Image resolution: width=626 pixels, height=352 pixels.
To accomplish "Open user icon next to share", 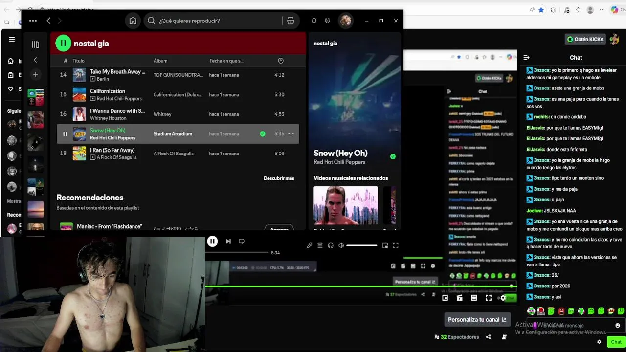I will [504, 337].
